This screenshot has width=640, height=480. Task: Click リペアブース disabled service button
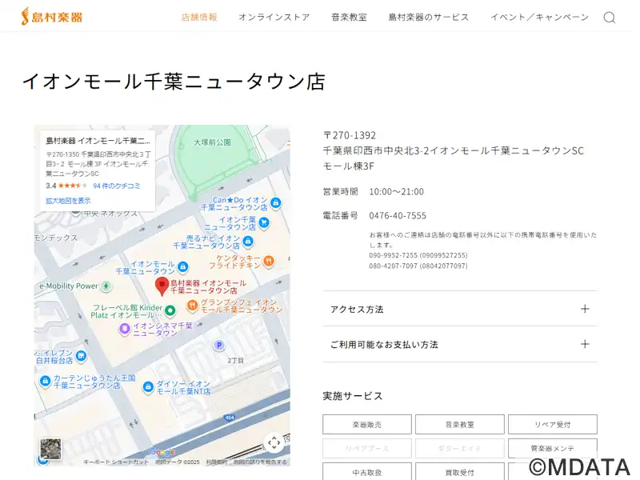(x=367, y=448)
